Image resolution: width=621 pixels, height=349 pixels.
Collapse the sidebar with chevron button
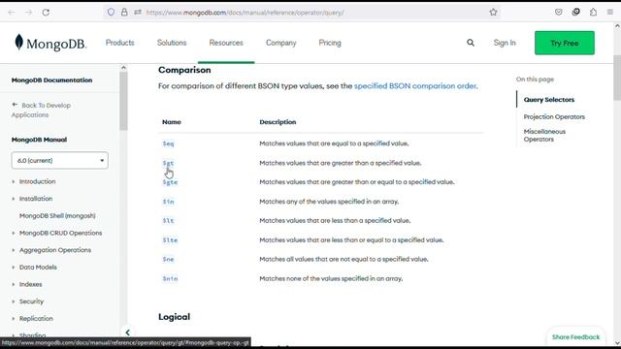pos(127,333)
